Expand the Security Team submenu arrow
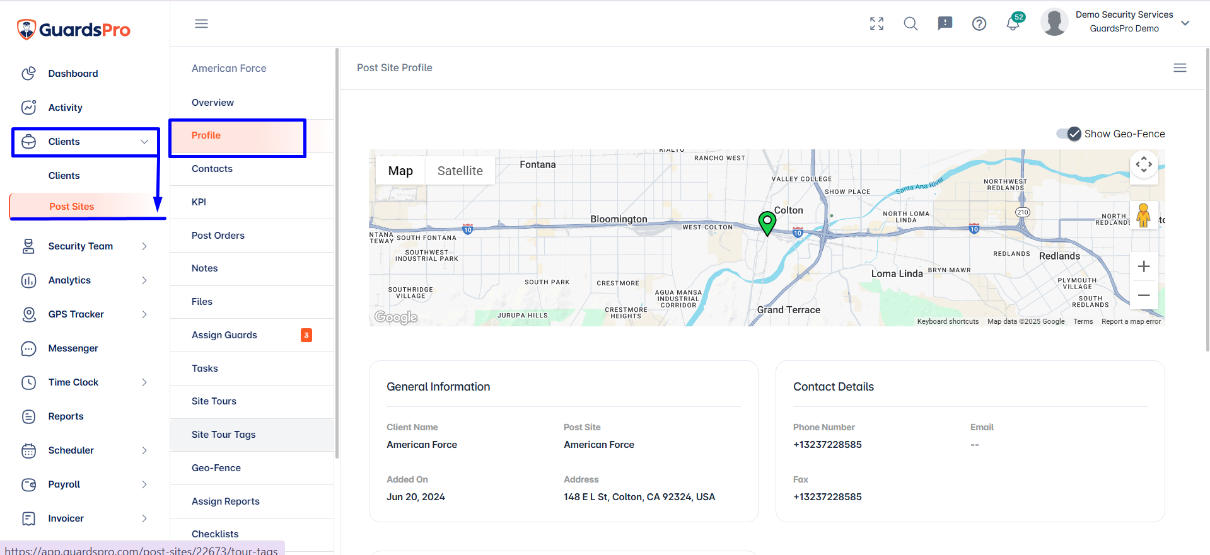The height and width of the screenshot is (555, 1210). tap(144, 246)
